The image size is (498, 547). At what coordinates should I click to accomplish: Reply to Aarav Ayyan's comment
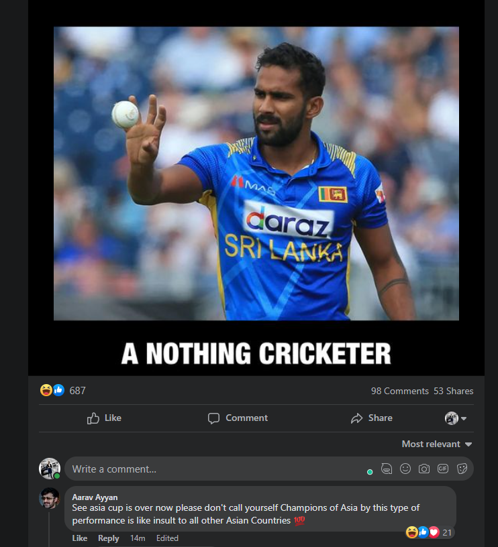[108, 538]
